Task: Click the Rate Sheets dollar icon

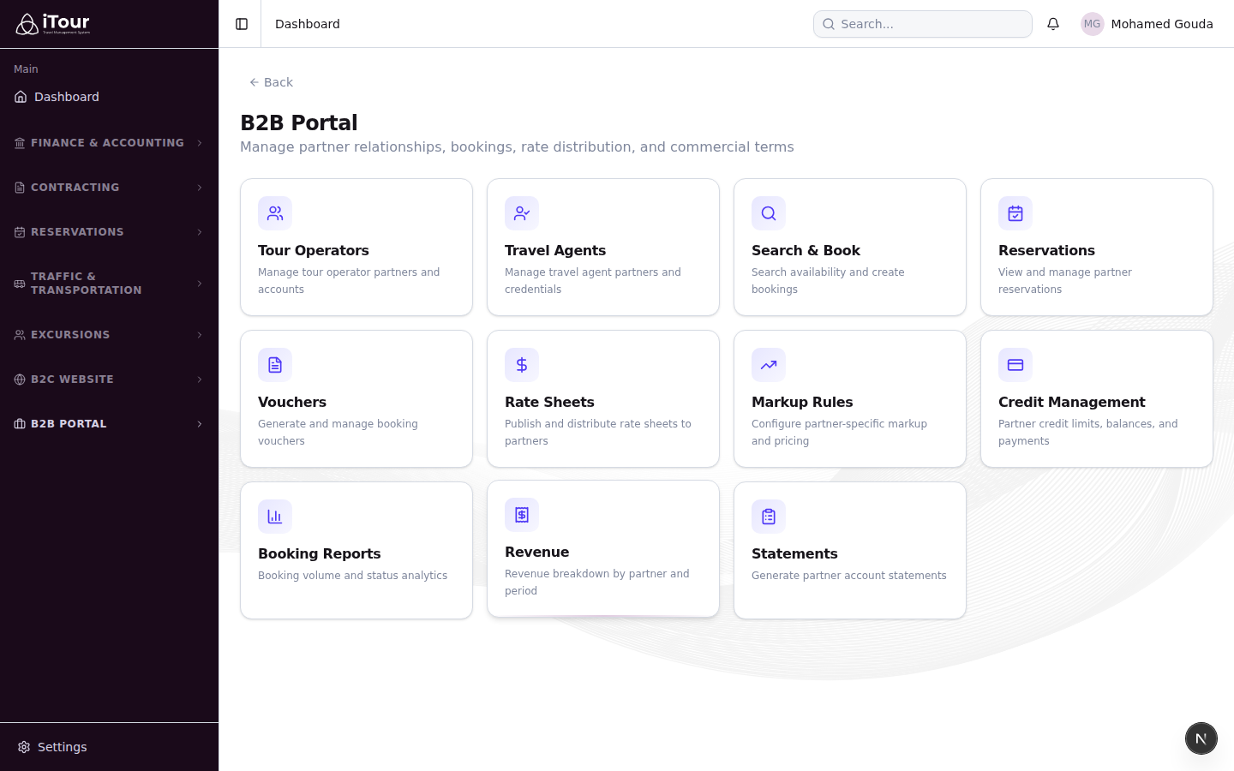Action: pyautogui.click(x=522, y=365)
